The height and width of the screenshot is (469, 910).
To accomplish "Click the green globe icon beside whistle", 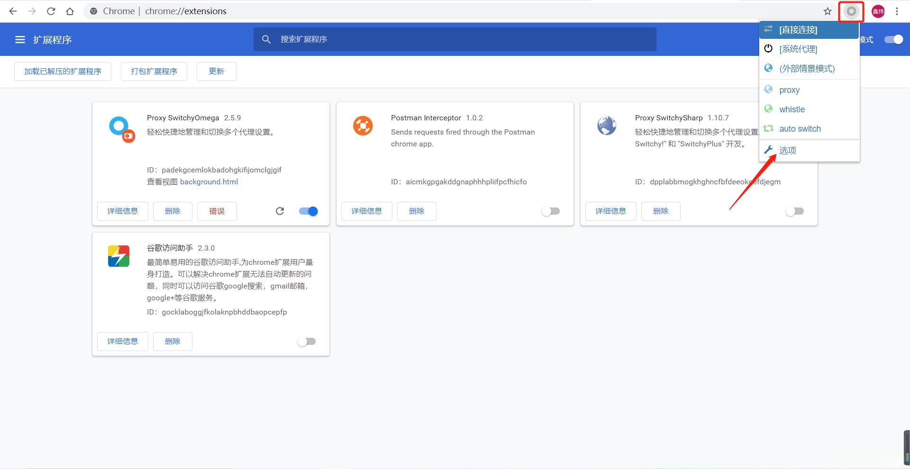I will pyautogui.click(x=768, y=108).
